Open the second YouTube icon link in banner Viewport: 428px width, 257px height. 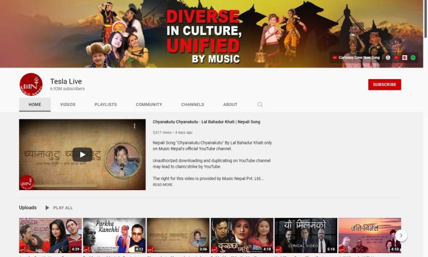click(396, 57)
